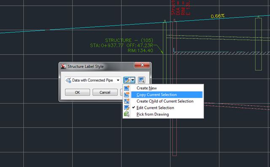
Task: Click the RIM:134.40 label line
Action: pos(140,50)
